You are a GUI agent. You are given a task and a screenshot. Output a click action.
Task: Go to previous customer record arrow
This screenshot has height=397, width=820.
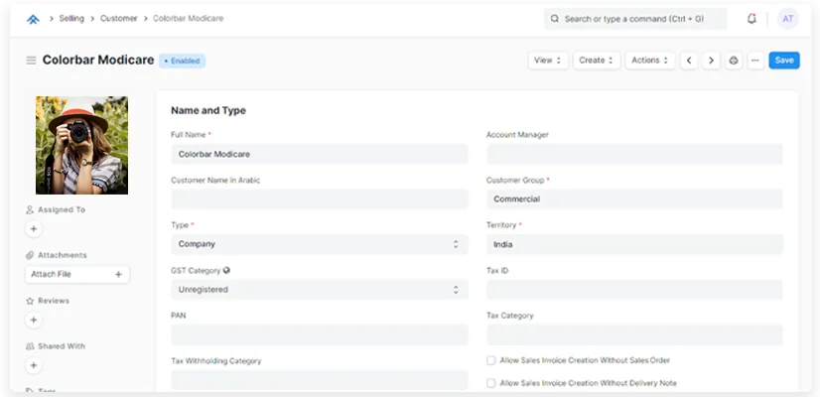689,61
